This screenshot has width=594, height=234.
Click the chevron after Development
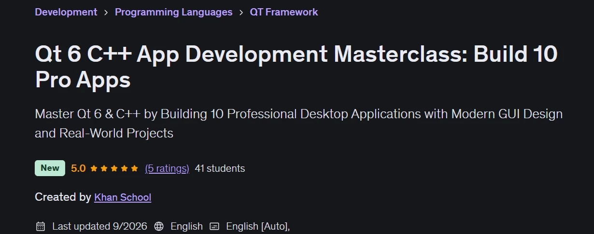[x=106, y=13]
